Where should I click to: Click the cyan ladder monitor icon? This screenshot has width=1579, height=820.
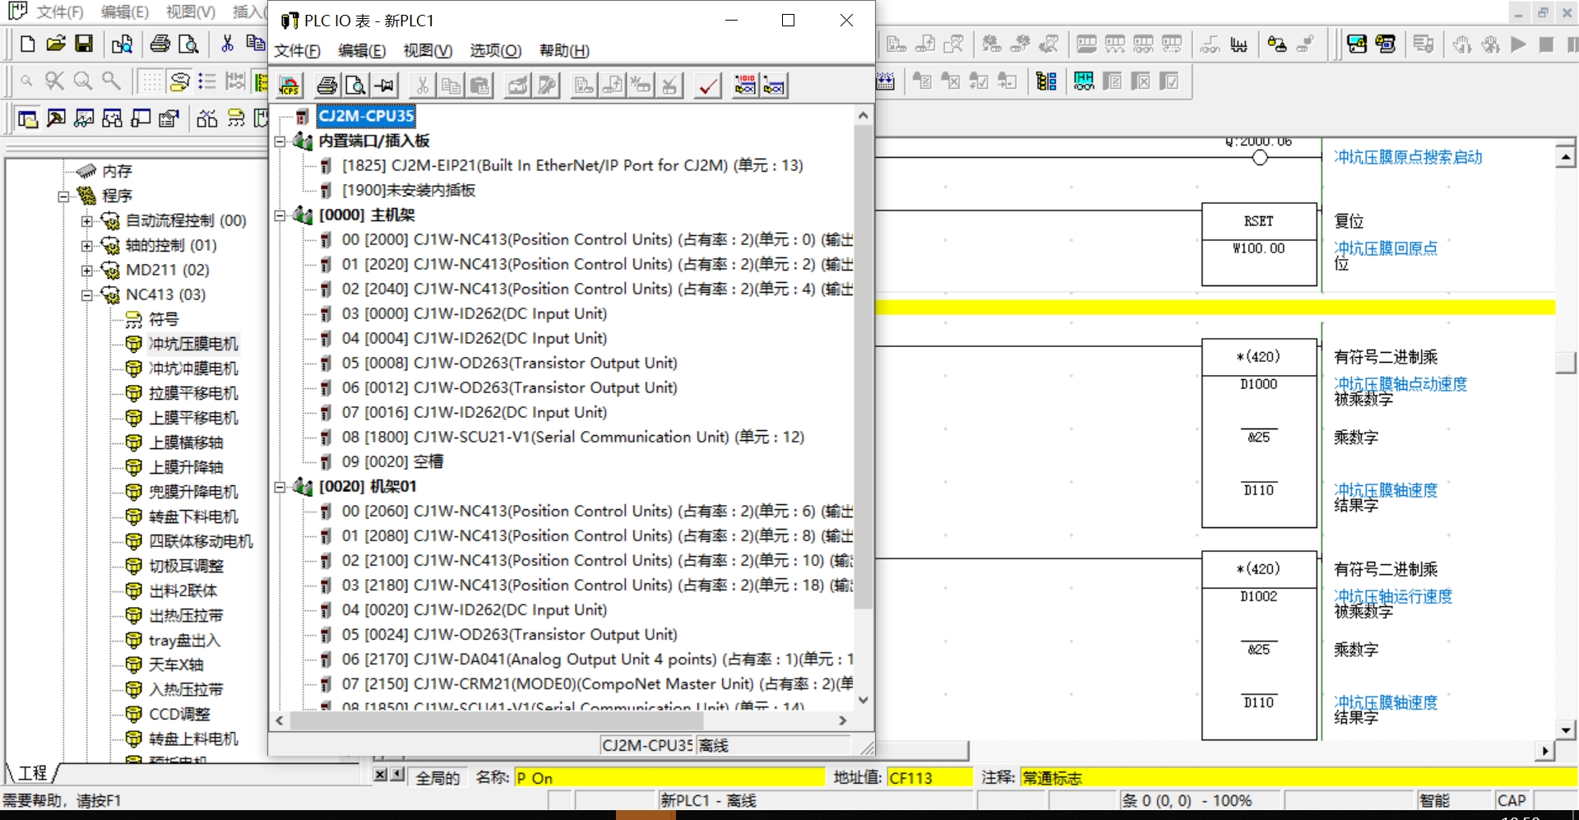(x=1084, y=81)
